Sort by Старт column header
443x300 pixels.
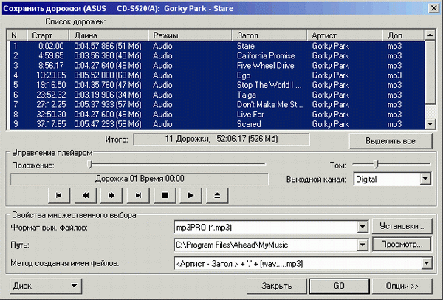coord(48,35)
